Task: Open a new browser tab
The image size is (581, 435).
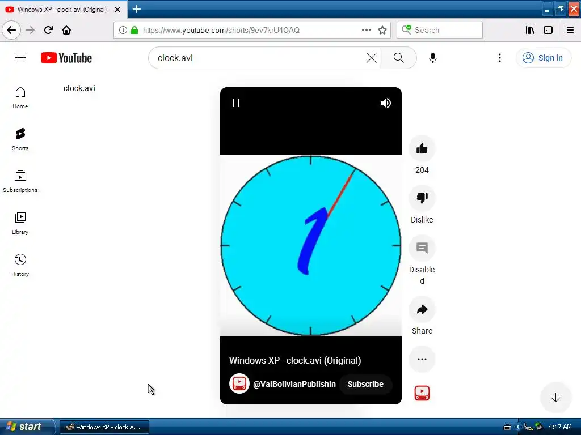Action: pos(137,9)
